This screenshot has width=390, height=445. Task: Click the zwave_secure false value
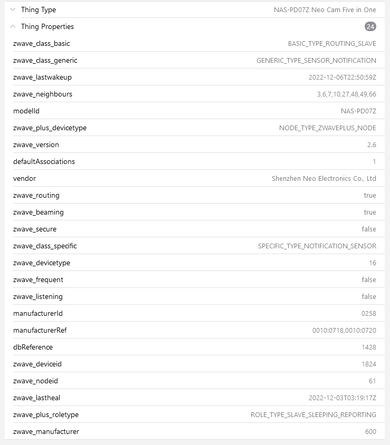(369, 229)
